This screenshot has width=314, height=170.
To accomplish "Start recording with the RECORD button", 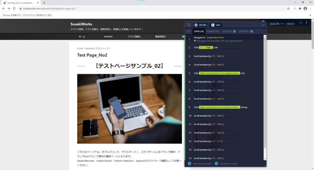I will [200, 25].
